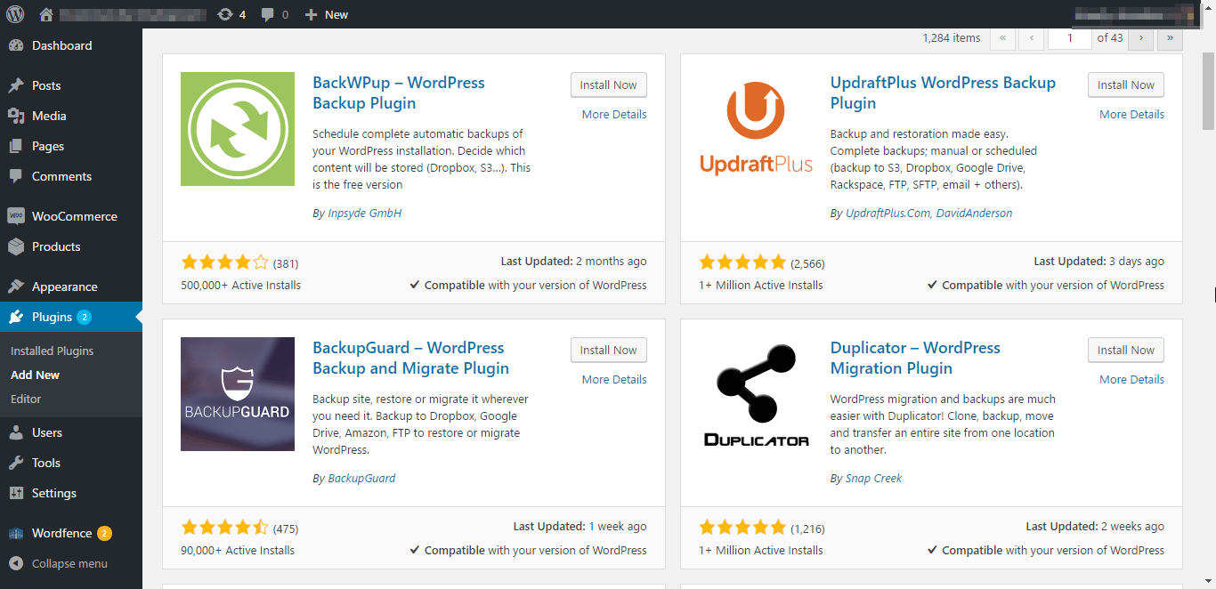The width and height of the screenshot is (1216, 589).
Task: Jump to last page of plugin results
Action: point(1170,38)
